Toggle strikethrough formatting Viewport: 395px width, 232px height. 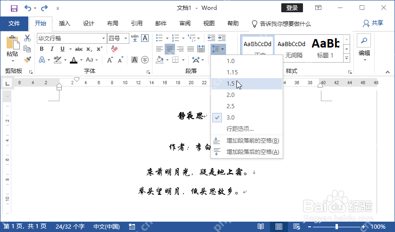click(x=79, y=49)
